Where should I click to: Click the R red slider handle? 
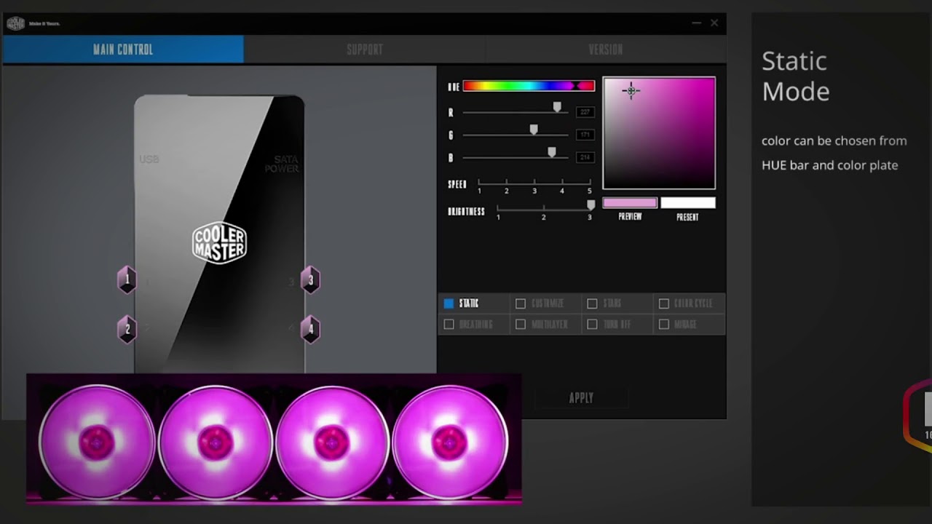click(557, 107)
